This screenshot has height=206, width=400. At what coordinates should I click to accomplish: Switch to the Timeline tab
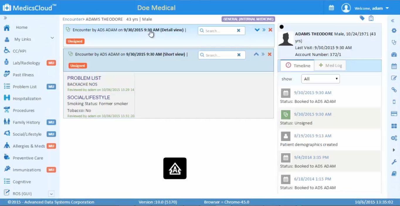(298, 65)
